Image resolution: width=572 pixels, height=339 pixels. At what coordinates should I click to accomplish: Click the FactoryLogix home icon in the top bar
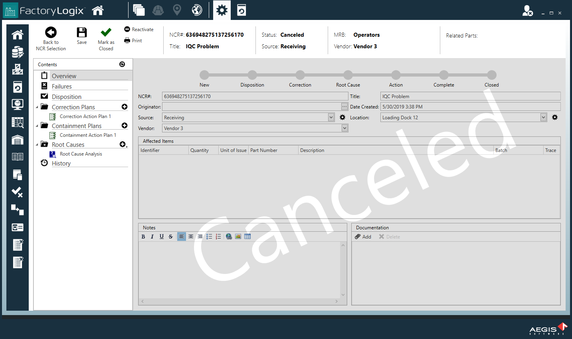(98, 10)
